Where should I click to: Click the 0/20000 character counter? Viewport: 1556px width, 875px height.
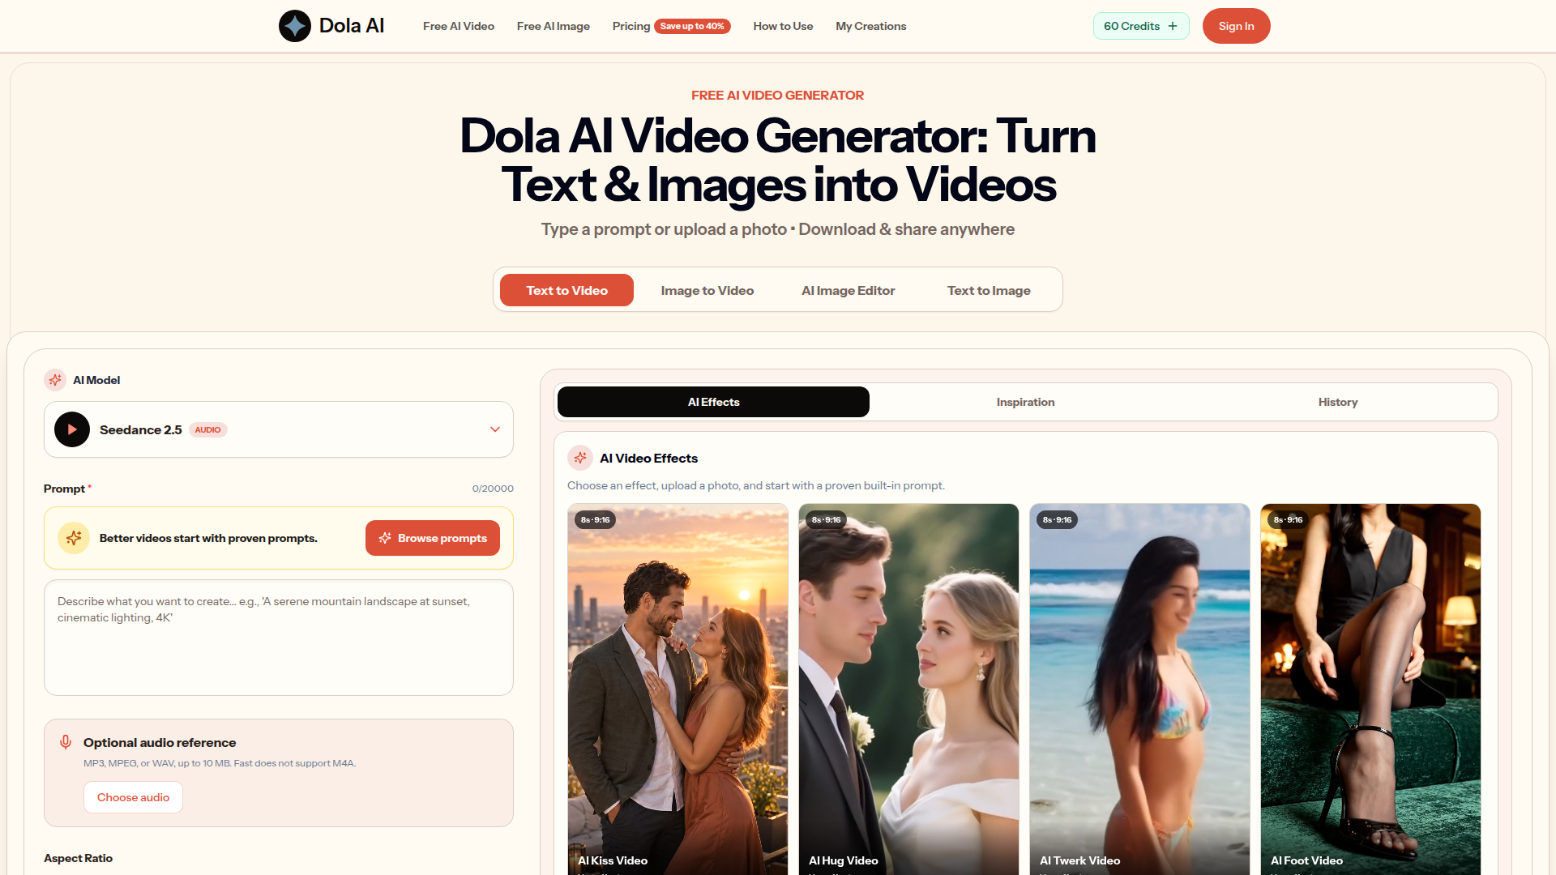pyautogui.click(x=493, y=489)
